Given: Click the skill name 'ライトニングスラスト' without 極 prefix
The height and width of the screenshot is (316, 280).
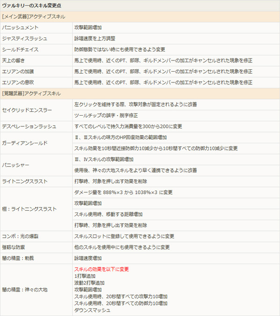Looking at the screenshot, I should (25, 181).
